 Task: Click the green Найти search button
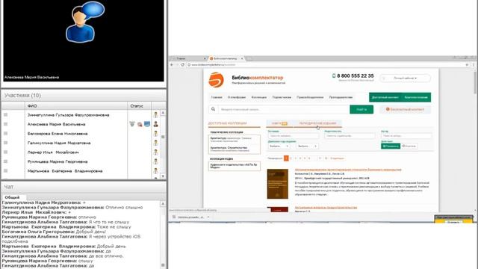pos(361,109)
